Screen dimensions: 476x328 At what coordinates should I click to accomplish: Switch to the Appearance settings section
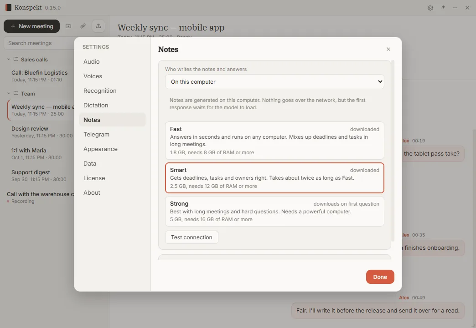point(112,149)
